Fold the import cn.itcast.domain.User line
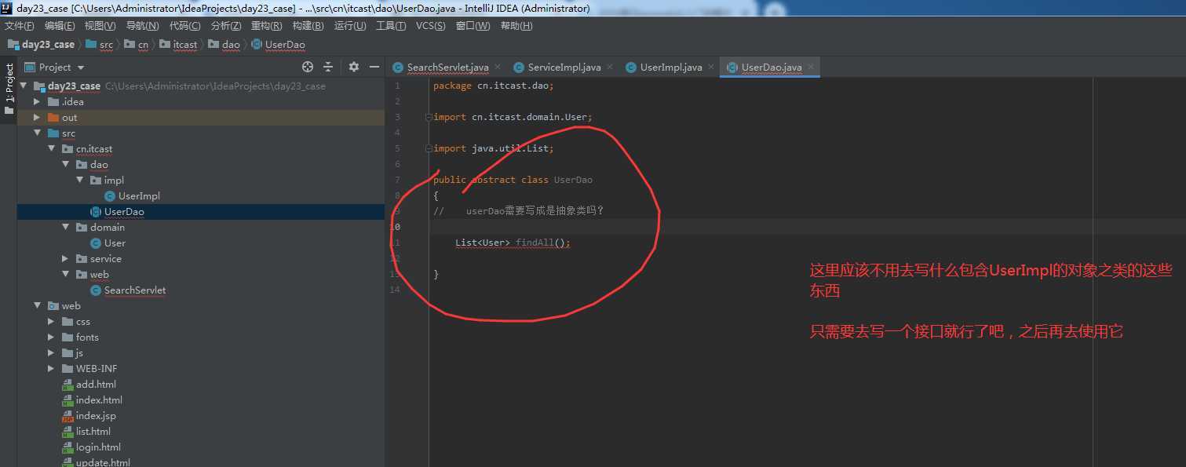The image size is (1186, 467). click(429, 117)
